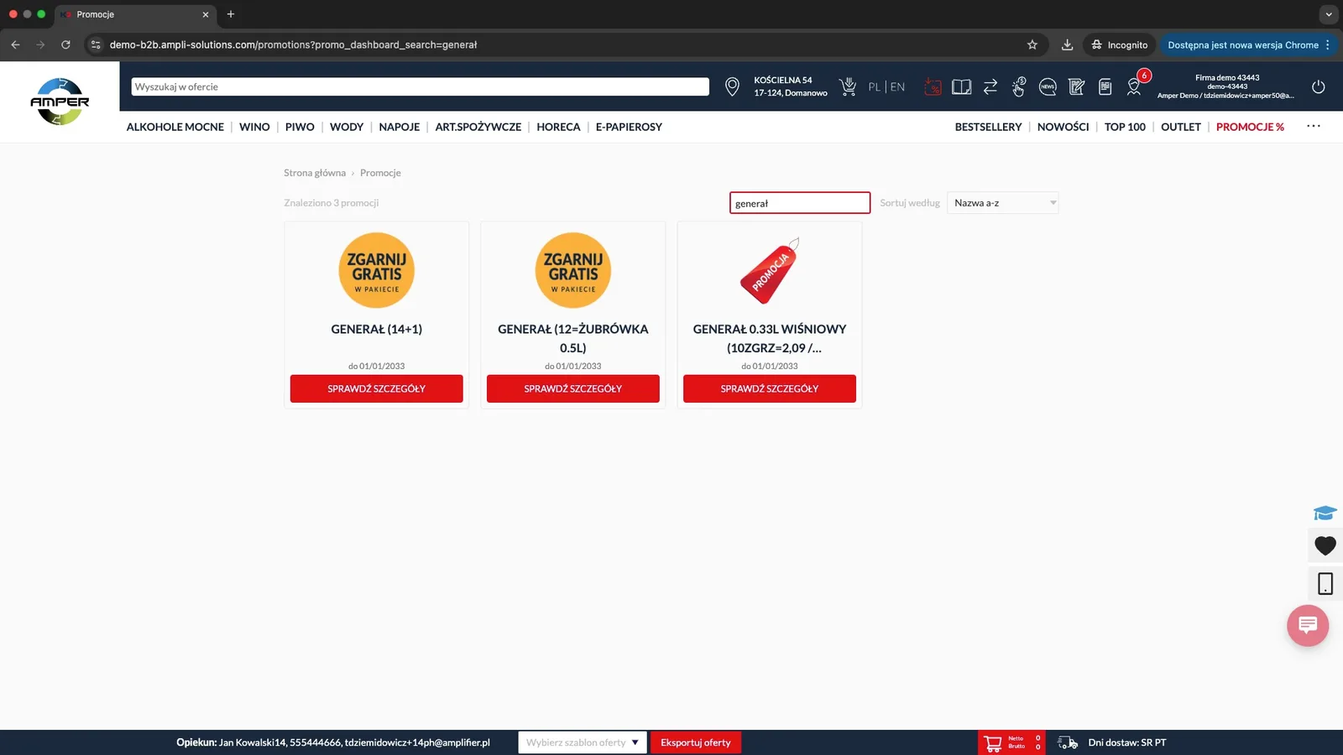Screen dimensions: 1343x755
Task: Open the PIWO category
Action: coord(300,127)
